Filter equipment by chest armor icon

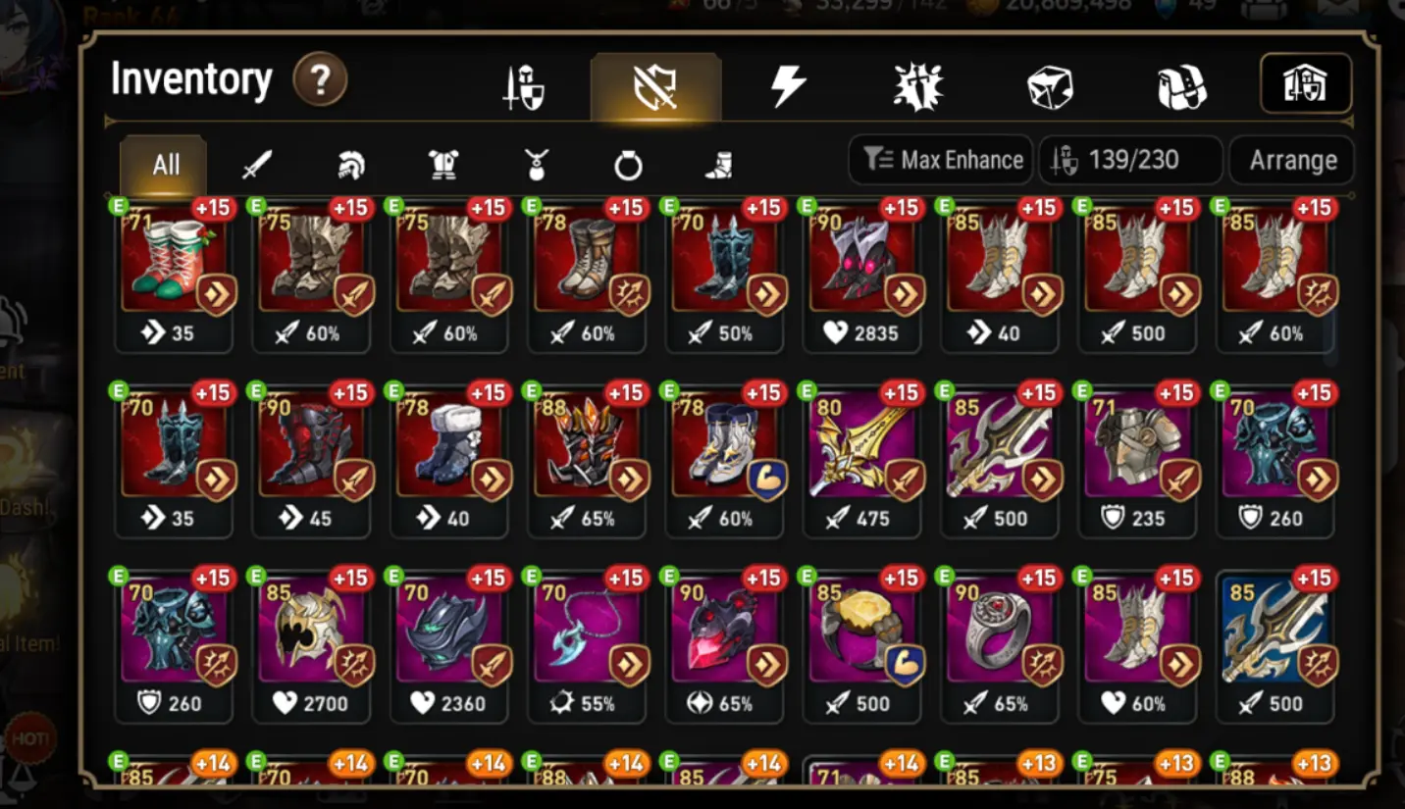tap(443, 166)
